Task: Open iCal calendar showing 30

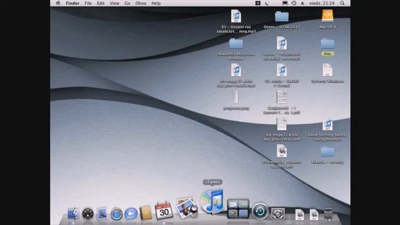Action: (x=164, y=211)
